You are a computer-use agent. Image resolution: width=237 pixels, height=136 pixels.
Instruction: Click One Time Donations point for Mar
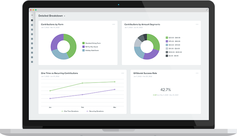[x=115, y=82]
